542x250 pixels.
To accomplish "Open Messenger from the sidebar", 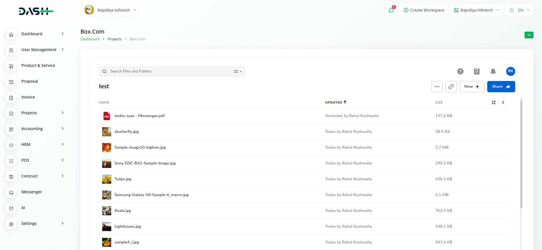I will 32,192.
